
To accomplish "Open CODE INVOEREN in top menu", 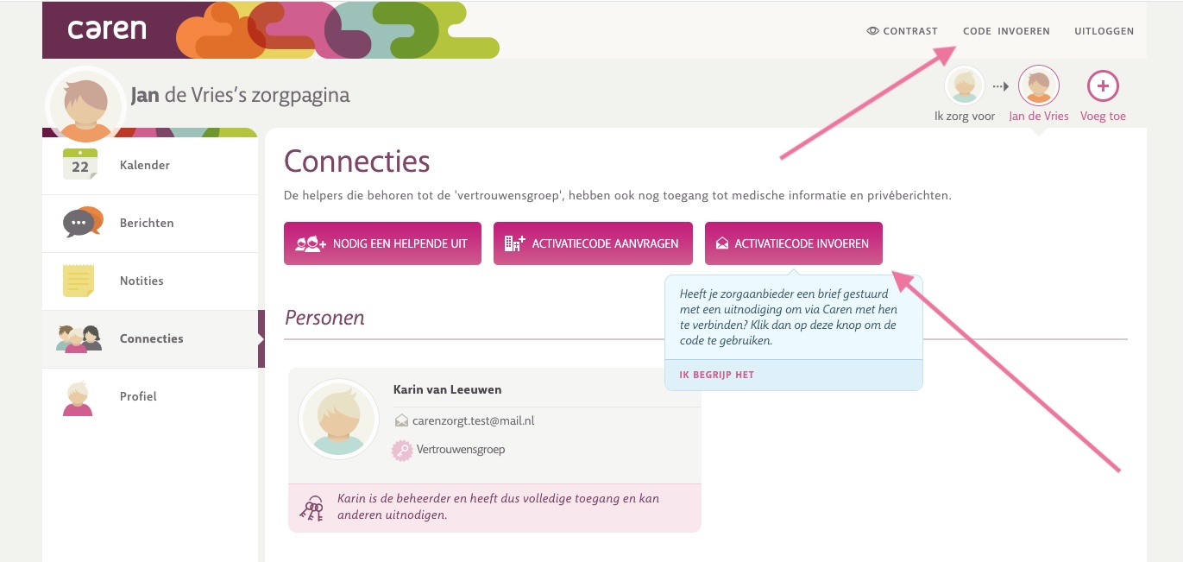I will click(x=1006, y=31).
